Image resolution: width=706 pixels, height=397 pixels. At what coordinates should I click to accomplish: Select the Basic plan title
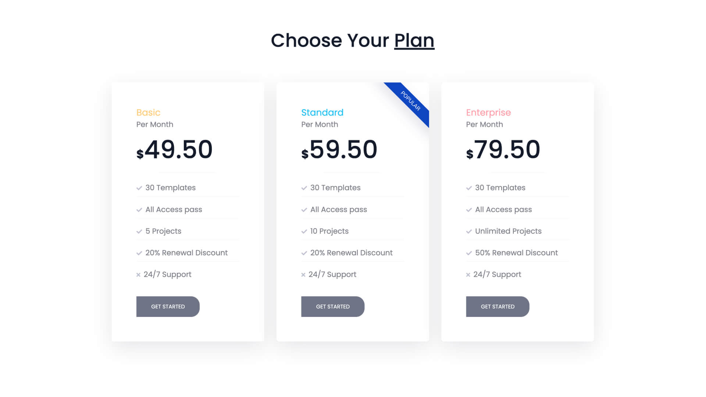pyautogui.click(x=148, y=112)
